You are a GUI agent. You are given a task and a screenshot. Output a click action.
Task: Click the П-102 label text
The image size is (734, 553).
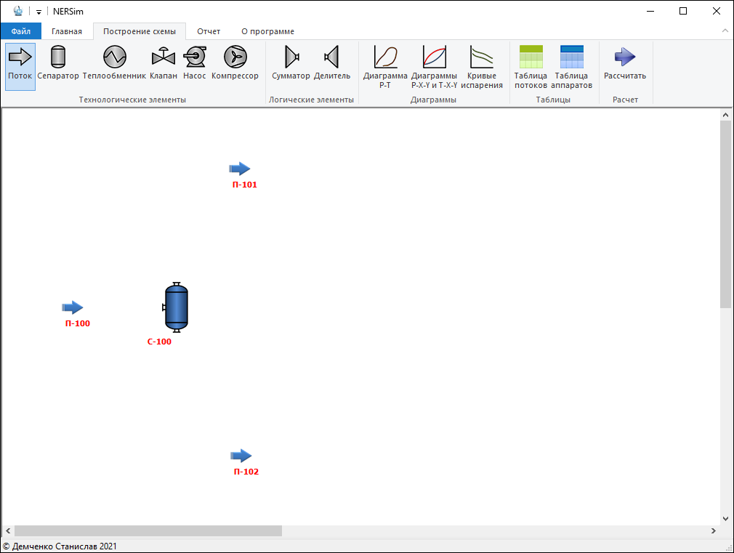click(x=246, y=472)
